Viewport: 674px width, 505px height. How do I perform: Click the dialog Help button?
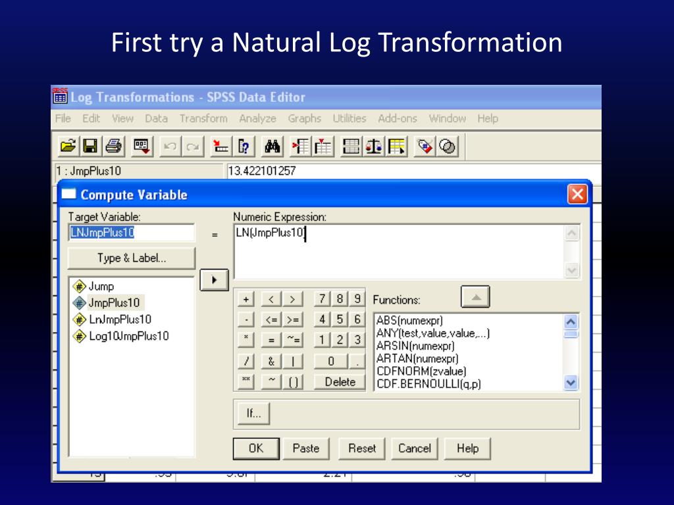(x=467, y=448)
